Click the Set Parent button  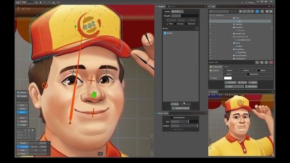click(x=251, y=86)
